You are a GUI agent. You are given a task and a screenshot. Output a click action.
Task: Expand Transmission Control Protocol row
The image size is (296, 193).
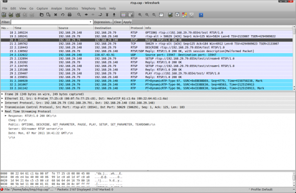2,107
